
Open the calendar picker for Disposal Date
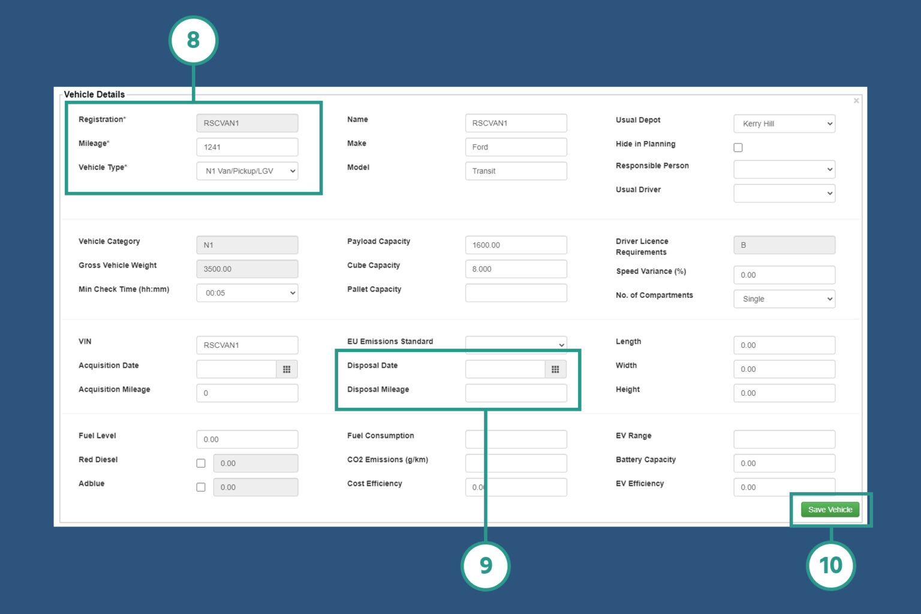555,369
